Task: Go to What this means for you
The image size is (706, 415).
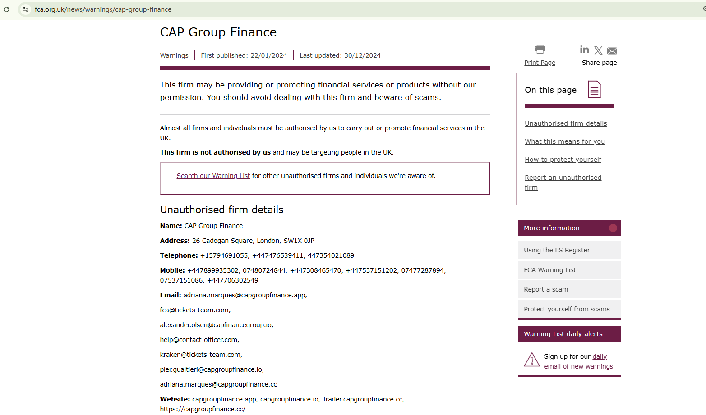Action: (565, 141)
